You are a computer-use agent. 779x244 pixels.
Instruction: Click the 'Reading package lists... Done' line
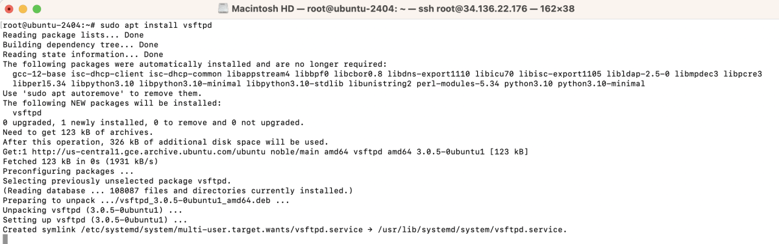coord(73,35)
